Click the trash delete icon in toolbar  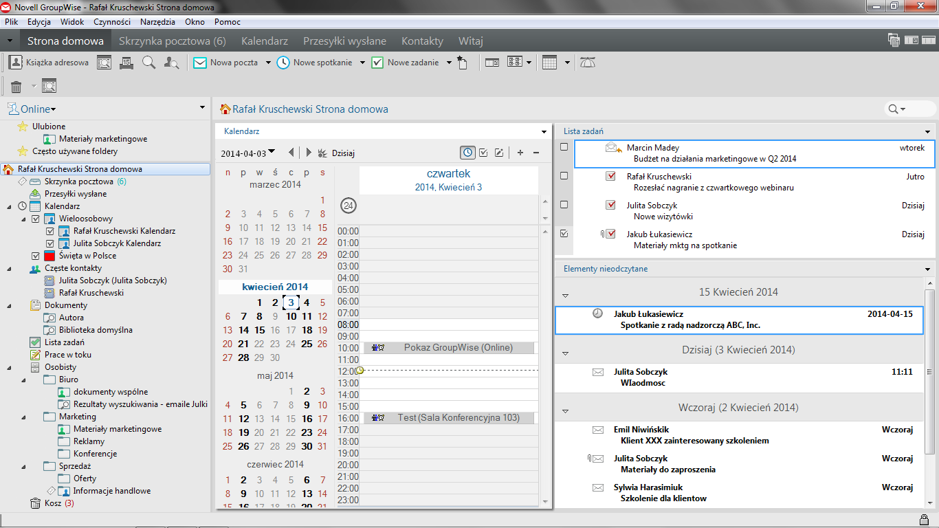coord(16,87)
